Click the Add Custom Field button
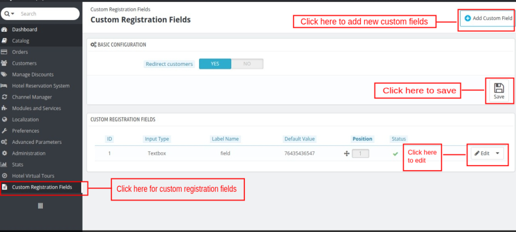Image resolution: width=516 pixels, height=232 pixels. [488, 19]
